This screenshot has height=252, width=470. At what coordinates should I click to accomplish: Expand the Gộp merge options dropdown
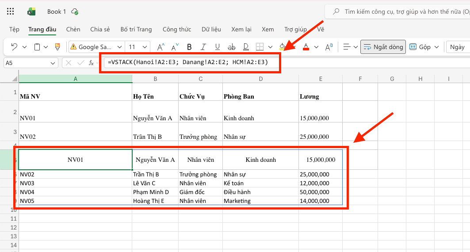[436, 47]
